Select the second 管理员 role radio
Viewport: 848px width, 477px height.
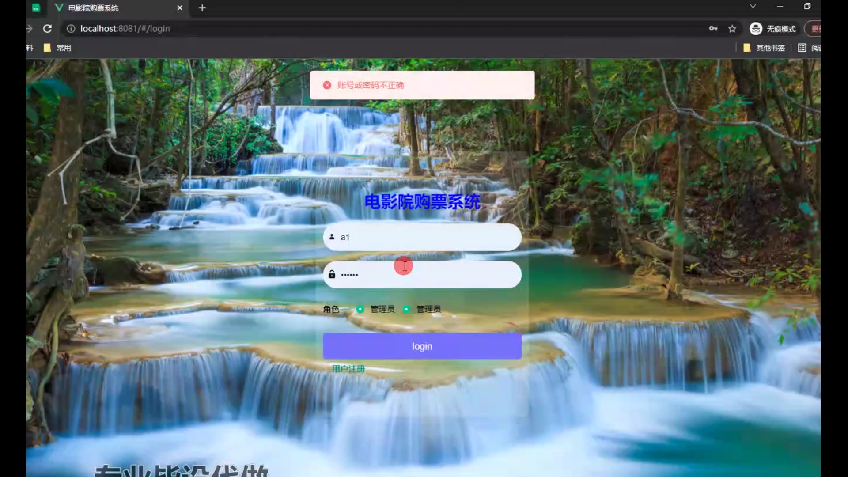pos(406,309)
